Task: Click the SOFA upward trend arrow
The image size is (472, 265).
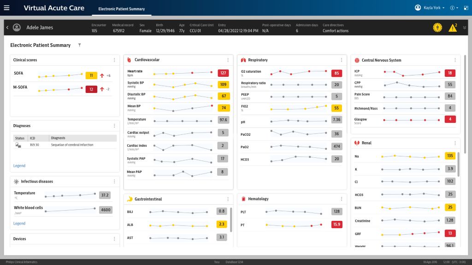Action: pyautogui.click(x=102, y=75)
